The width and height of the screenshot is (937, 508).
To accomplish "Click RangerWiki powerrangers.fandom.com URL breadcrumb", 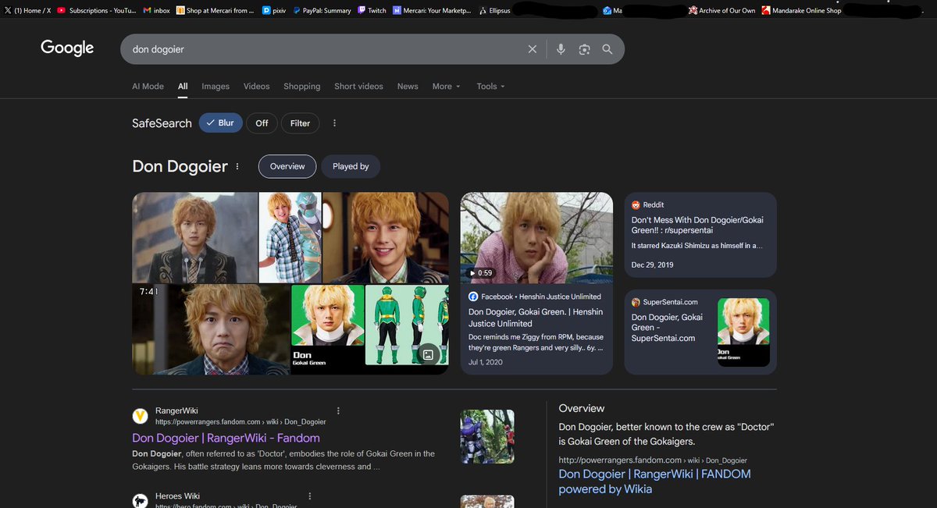I will [240, 421].
